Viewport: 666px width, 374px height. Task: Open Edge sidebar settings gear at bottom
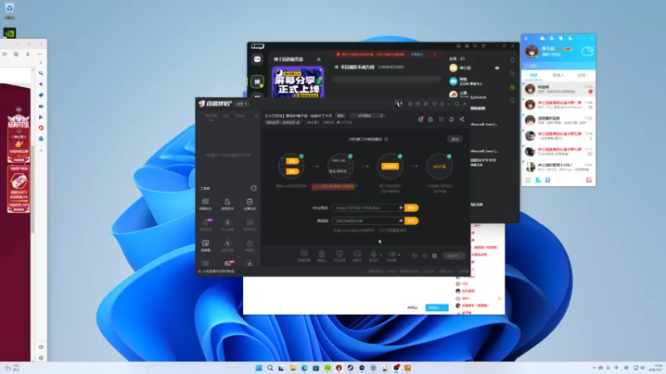(x=41, y=358)
